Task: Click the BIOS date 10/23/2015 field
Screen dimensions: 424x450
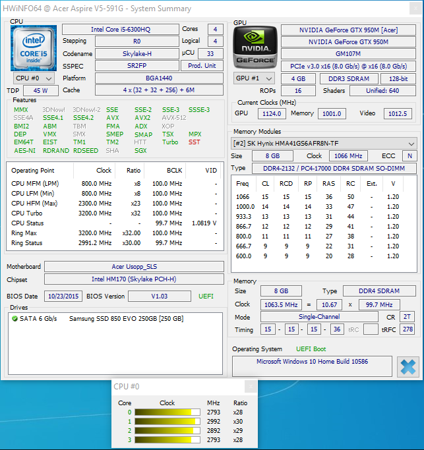Action: click(63, 296)
